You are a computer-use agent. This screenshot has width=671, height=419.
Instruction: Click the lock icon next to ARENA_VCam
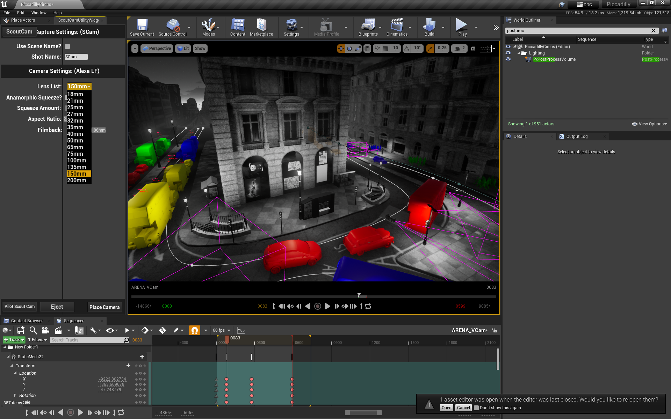[495, 330]
